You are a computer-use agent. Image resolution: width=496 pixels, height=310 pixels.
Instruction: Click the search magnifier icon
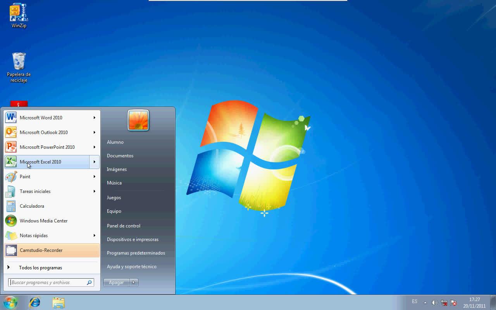[90, 282]
